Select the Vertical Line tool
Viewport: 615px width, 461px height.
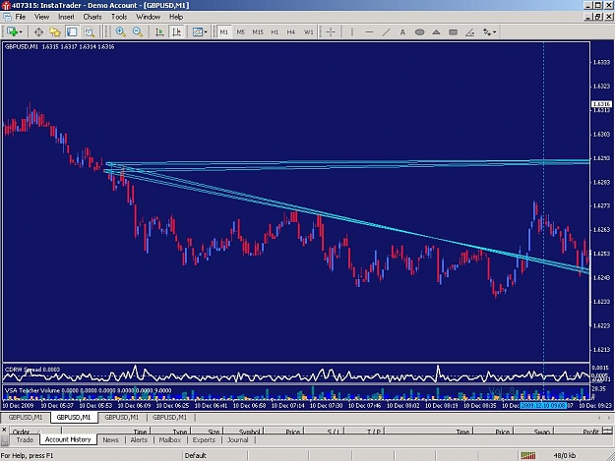point(352,32)
